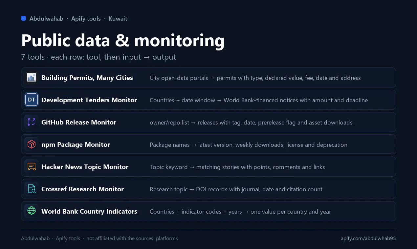
Task: Click the GitHub Release Monitor branch icon
Action: tap(32, 122)
